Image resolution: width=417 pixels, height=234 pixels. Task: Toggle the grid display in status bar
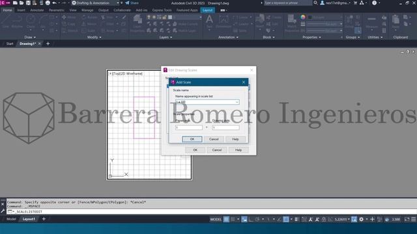pos(226,219)
